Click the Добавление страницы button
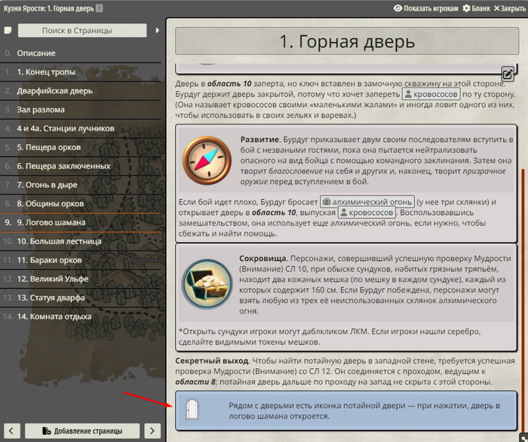The image size is (528, 442). [82, 431]
